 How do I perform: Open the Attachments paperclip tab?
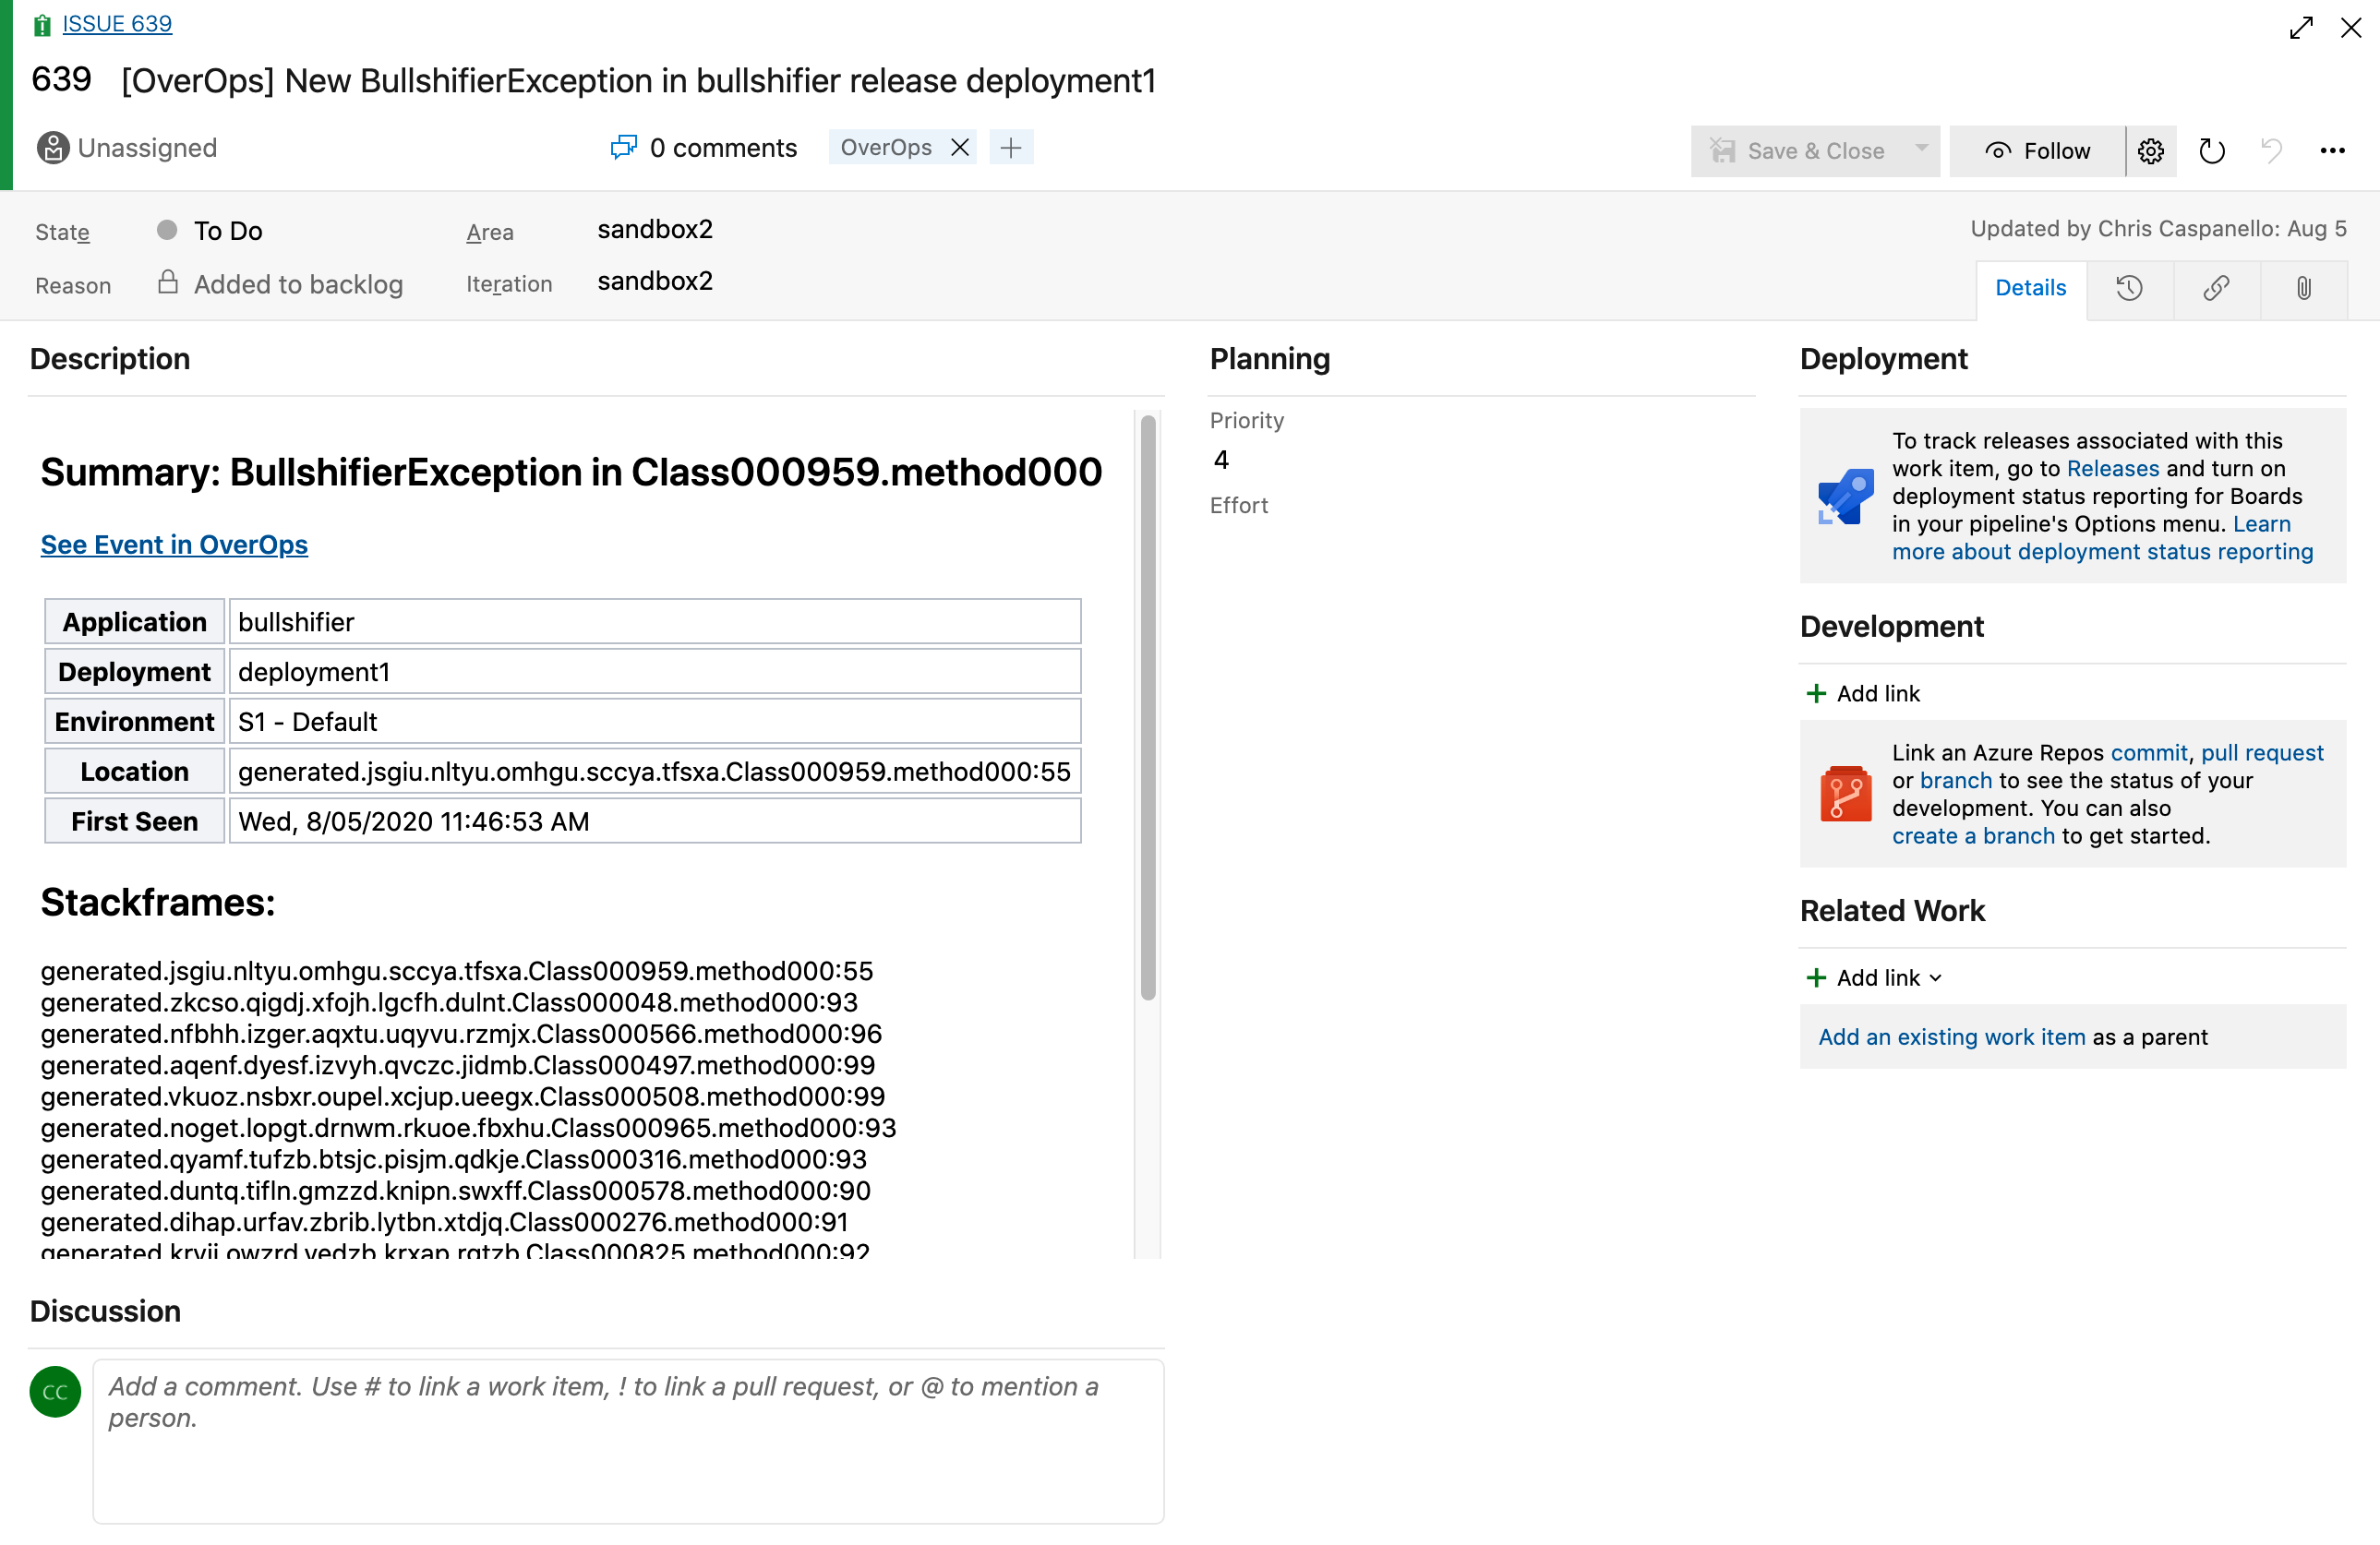point(2303,288)
